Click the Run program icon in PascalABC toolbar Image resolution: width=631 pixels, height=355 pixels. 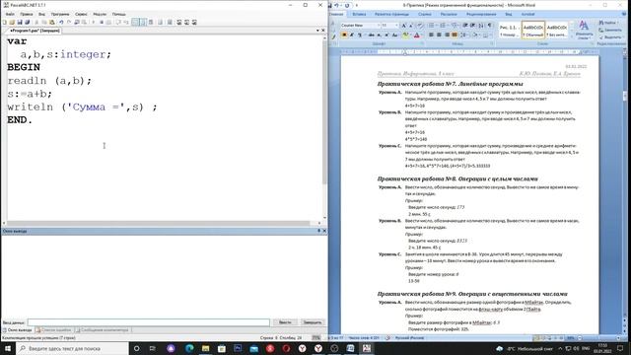pos(94,22)
